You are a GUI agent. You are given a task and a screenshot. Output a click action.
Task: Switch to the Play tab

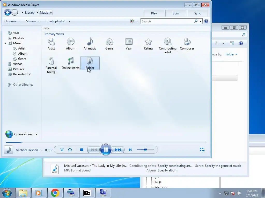pyautogui.click(x=154, y=13)
